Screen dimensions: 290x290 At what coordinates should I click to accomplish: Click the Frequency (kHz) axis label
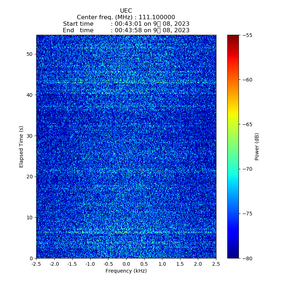[126, 271]
